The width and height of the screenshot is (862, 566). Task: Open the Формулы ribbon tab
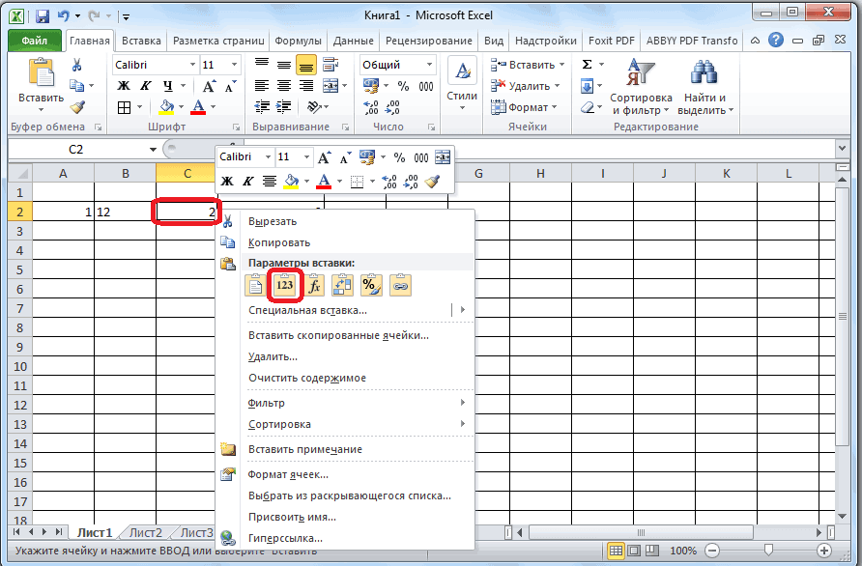point(298,42)
